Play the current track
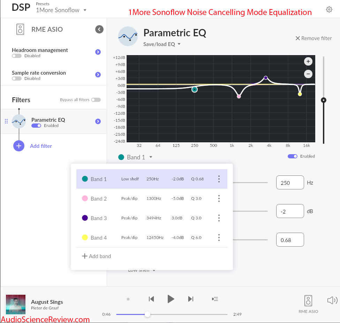Screen dimensions: 340x323 click(x=171, y=299)
